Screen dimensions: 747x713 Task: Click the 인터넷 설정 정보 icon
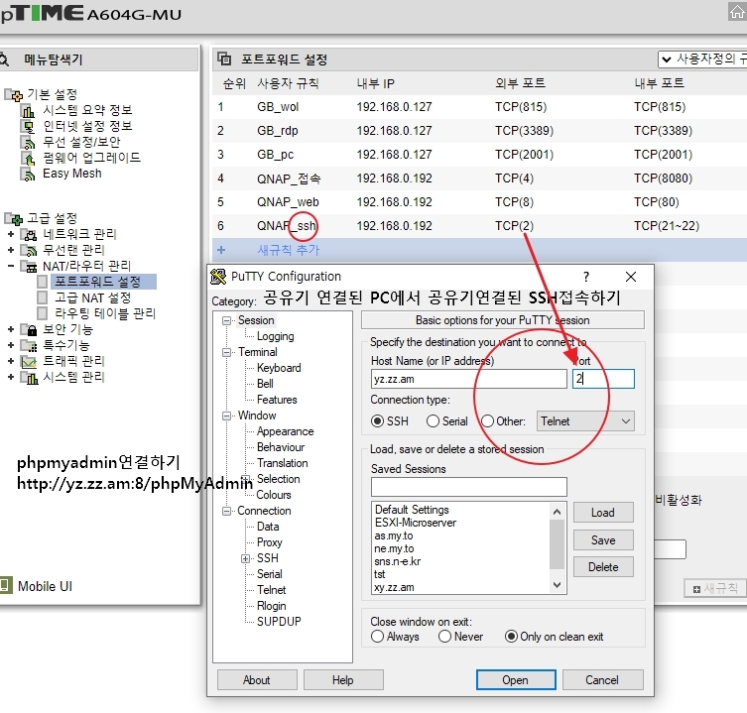coord(28,126)
